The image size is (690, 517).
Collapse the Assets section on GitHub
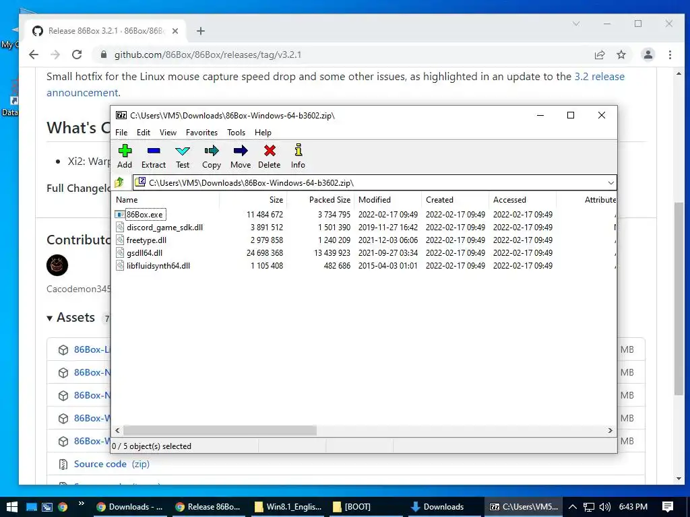pyautogui.click(x=50, y=318)
